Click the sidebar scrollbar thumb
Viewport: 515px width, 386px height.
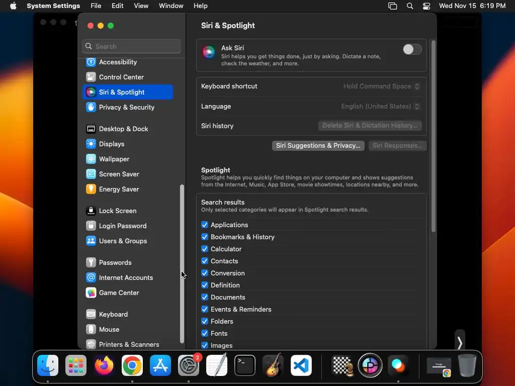(x=182, y=264)
